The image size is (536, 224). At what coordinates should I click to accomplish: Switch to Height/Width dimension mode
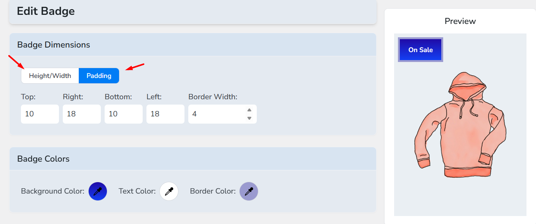50,76
